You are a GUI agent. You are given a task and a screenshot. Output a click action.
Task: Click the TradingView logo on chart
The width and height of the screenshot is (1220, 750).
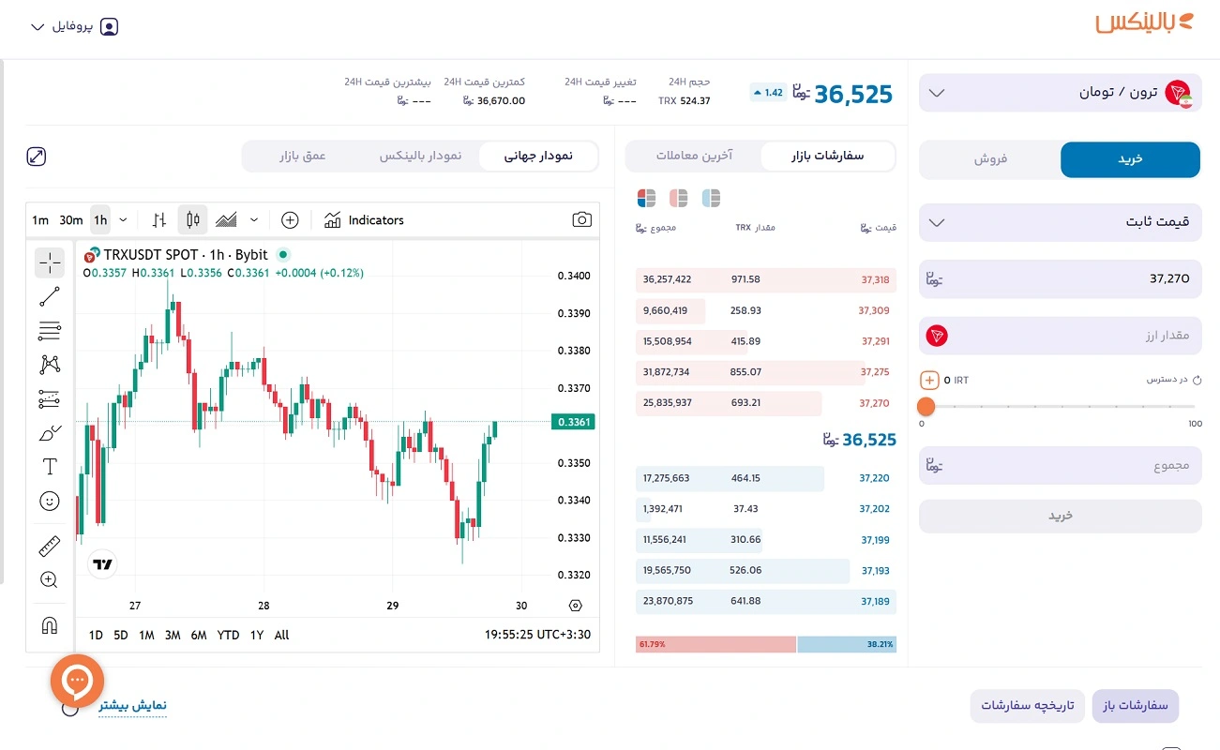click(x=103, y=563)
